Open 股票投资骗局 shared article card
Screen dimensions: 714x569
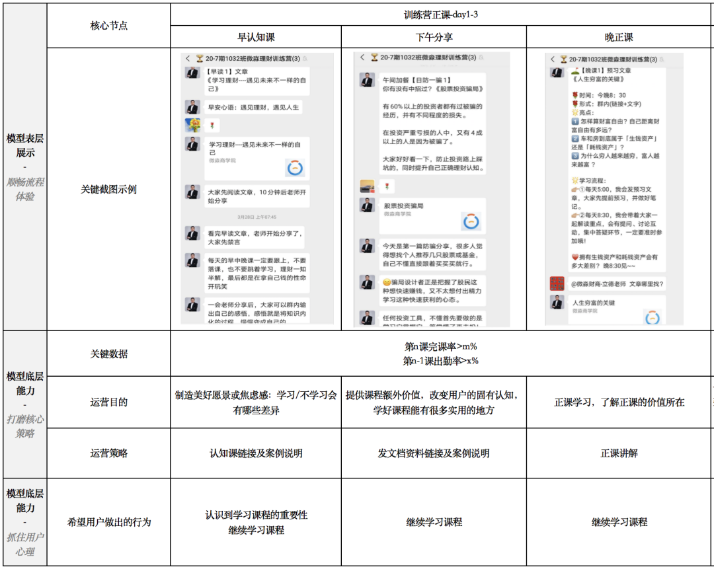[x=432, y=215]
